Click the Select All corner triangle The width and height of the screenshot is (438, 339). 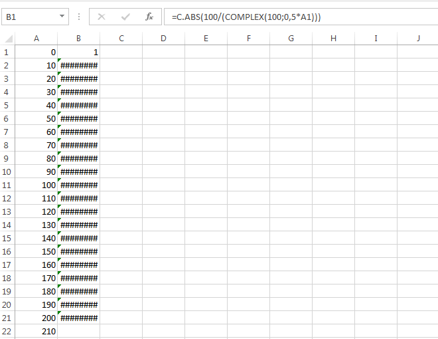(x=9, y=39)
